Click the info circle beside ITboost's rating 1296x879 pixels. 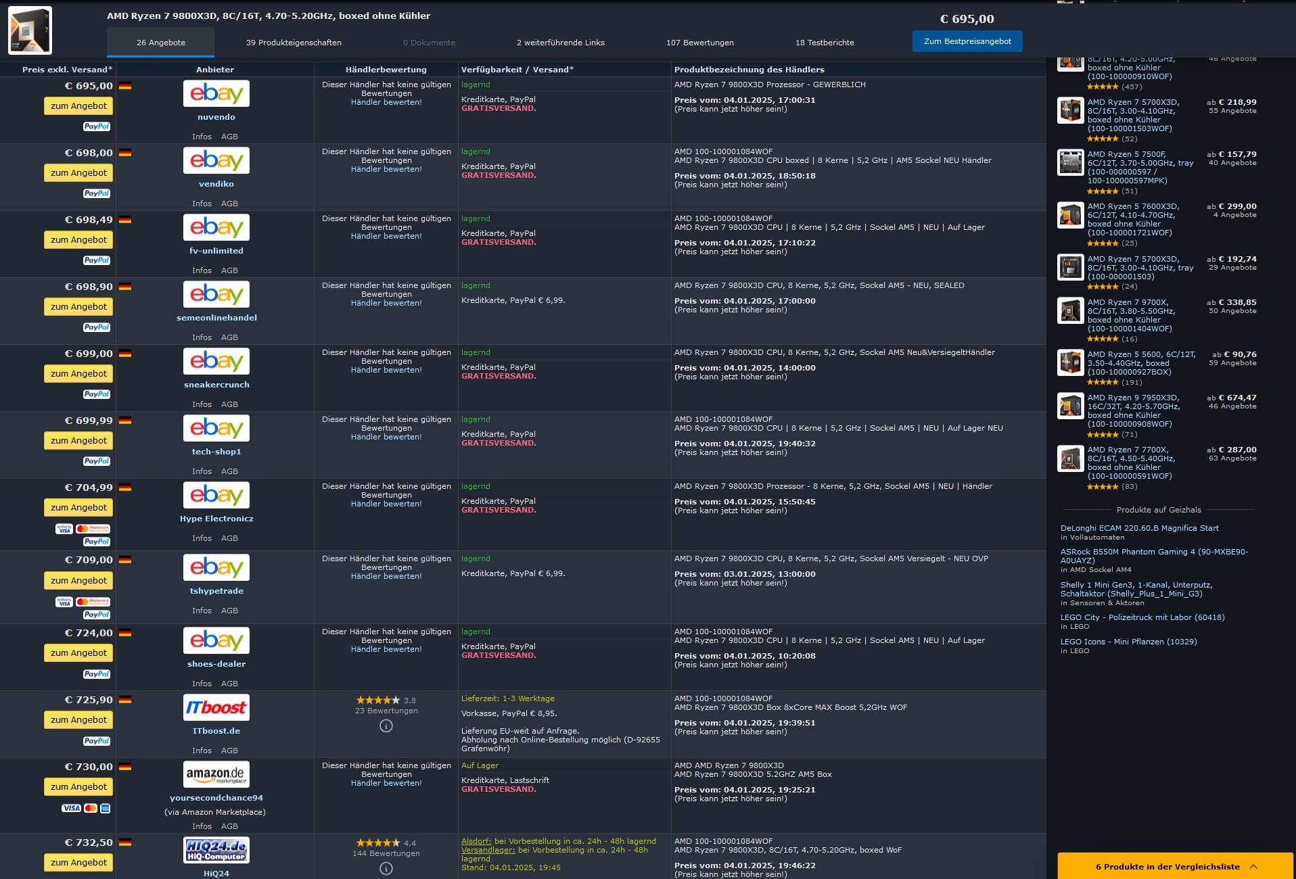click(386, 726)
